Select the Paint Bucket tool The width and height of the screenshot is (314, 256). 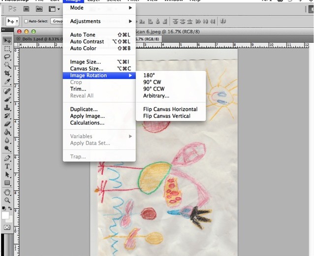[x=7, y=132]
